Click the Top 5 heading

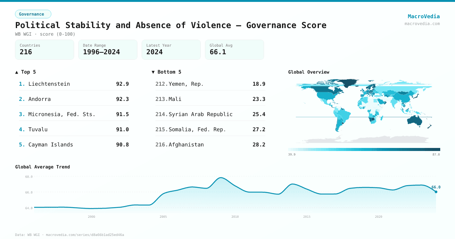pos(25,72)
